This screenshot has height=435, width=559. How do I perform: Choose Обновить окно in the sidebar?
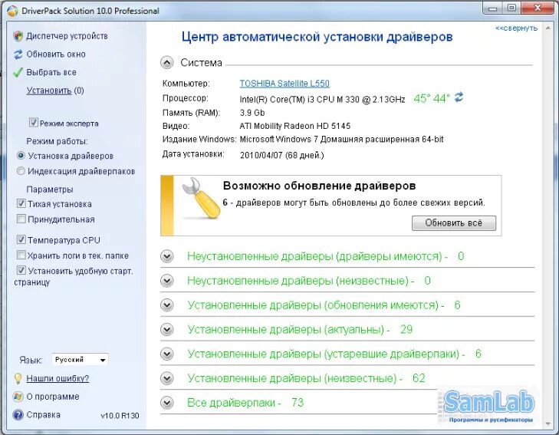tap(56, 54)
